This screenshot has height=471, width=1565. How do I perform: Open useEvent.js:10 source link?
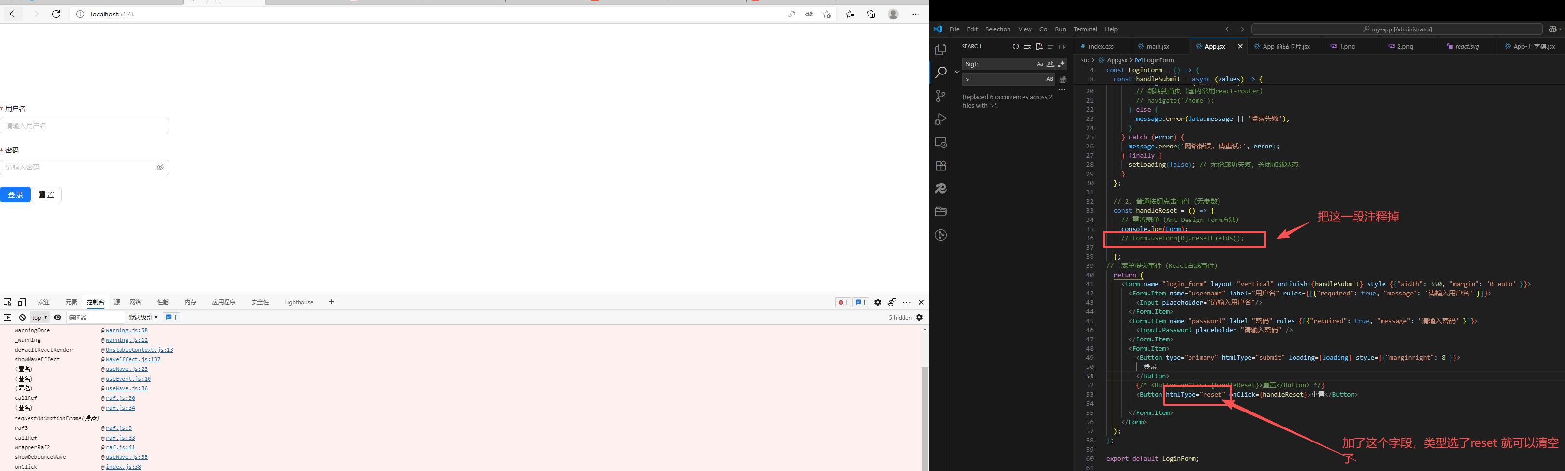coord(128,379)
